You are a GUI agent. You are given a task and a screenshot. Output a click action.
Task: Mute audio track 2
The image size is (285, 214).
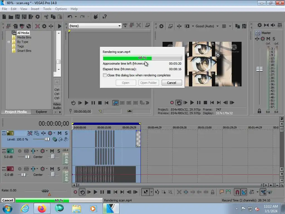(x=52, y=151)
